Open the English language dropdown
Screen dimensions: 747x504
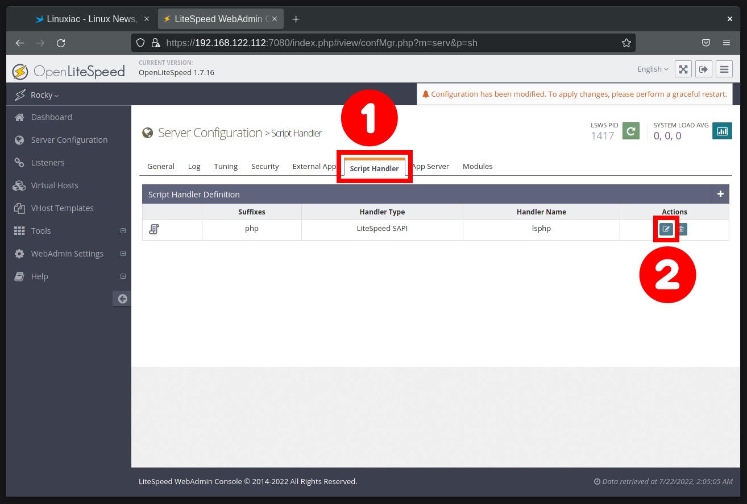653,69
